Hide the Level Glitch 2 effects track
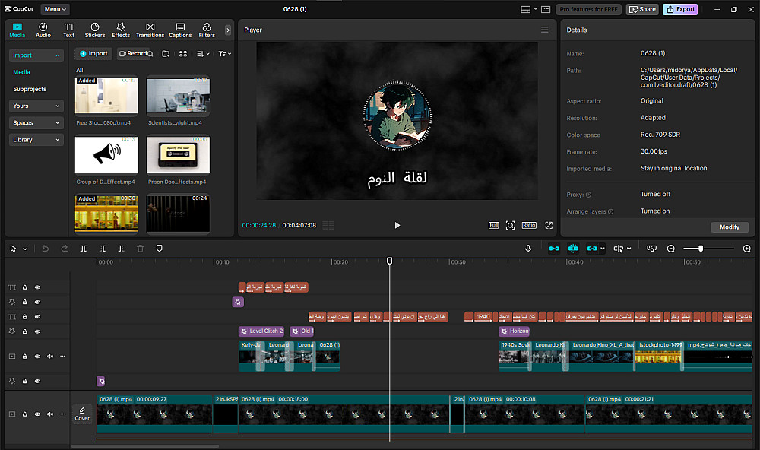The height and width of the screenshot is (450, 760). (x=37, y=331)
